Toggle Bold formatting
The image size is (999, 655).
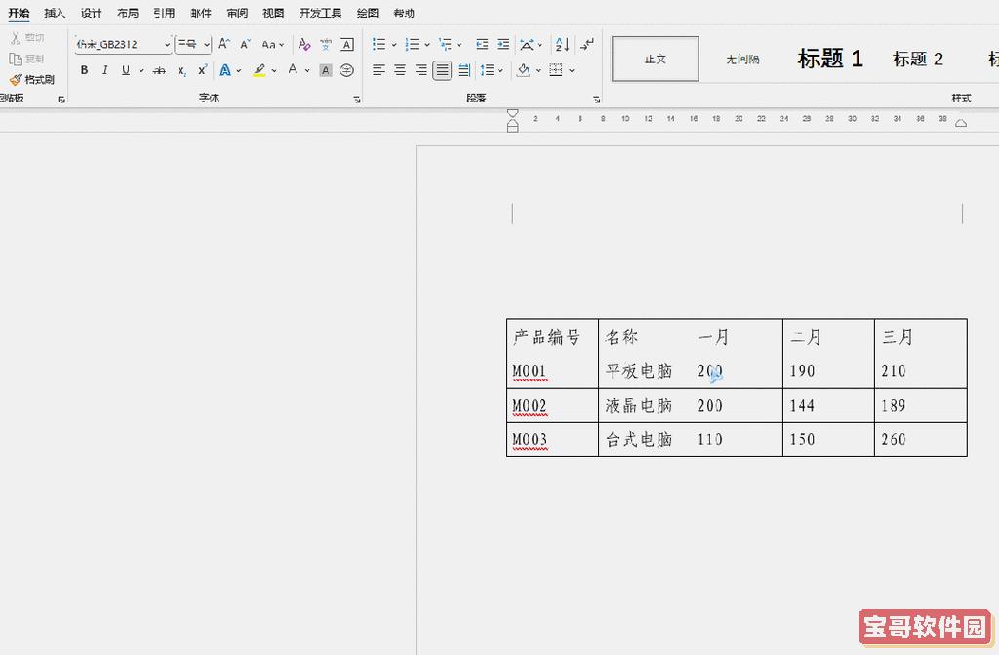coord(84,70)
